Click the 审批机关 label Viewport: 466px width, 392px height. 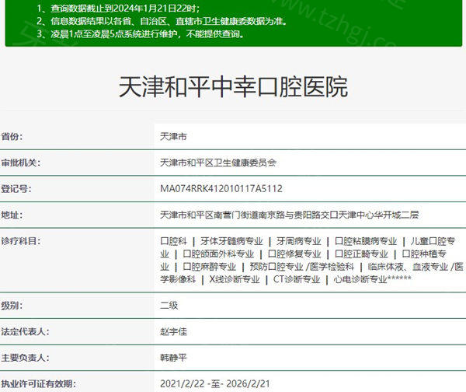[21, 163]
